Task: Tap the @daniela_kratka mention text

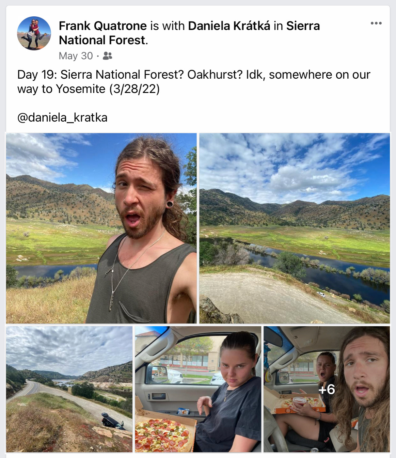Action: 62,117
